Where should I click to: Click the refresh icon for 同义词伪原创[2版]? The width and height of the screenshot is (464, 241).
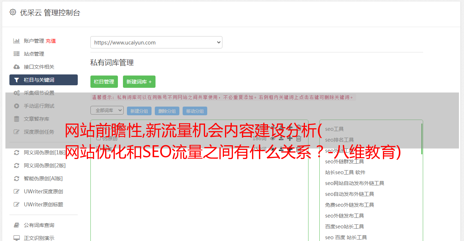(17, 165)
